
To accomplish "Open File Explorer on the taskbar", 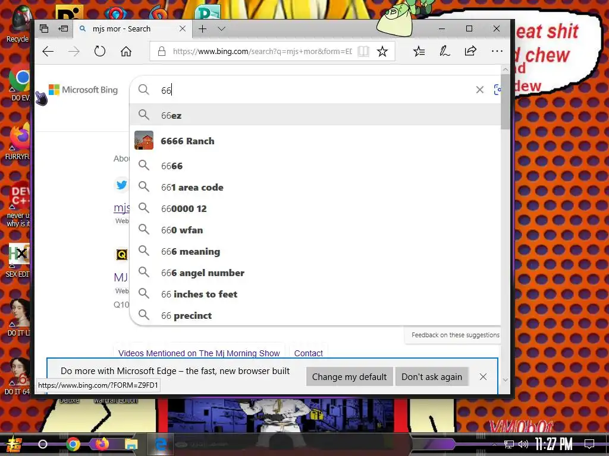I will (x=131, y=444).
